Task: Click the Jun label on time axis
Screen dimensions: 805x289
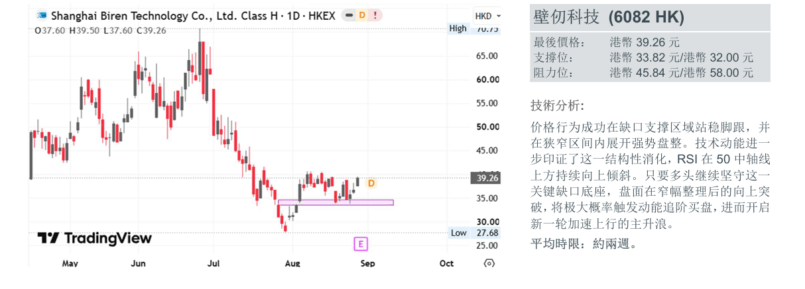Action: tap(137, 263)
